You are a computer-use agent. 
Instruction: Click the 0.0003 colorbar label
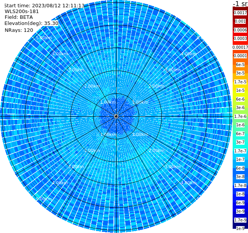point(240,39)
